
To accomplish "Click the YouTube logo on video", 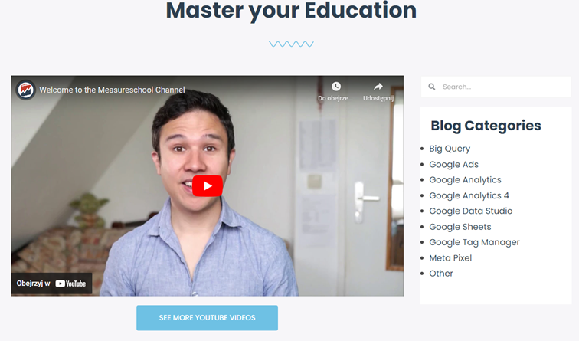I will click(x=70, y=284).
